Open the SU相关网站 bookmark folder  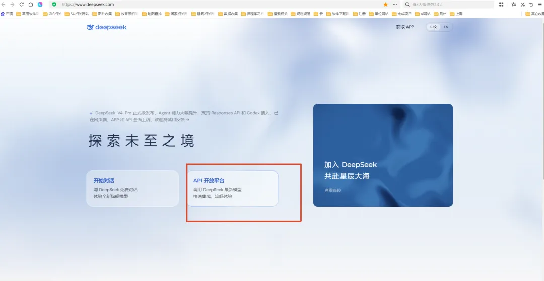click(77, 14)
